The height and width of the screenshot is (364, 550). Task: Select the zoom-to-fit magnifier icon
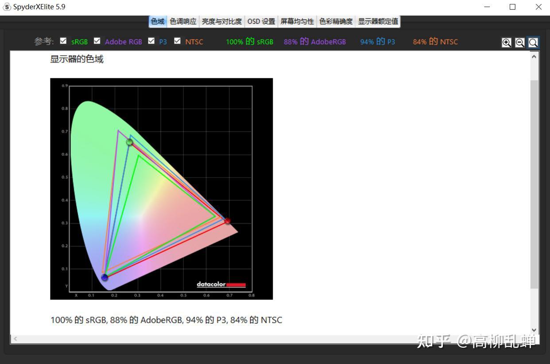533,43
